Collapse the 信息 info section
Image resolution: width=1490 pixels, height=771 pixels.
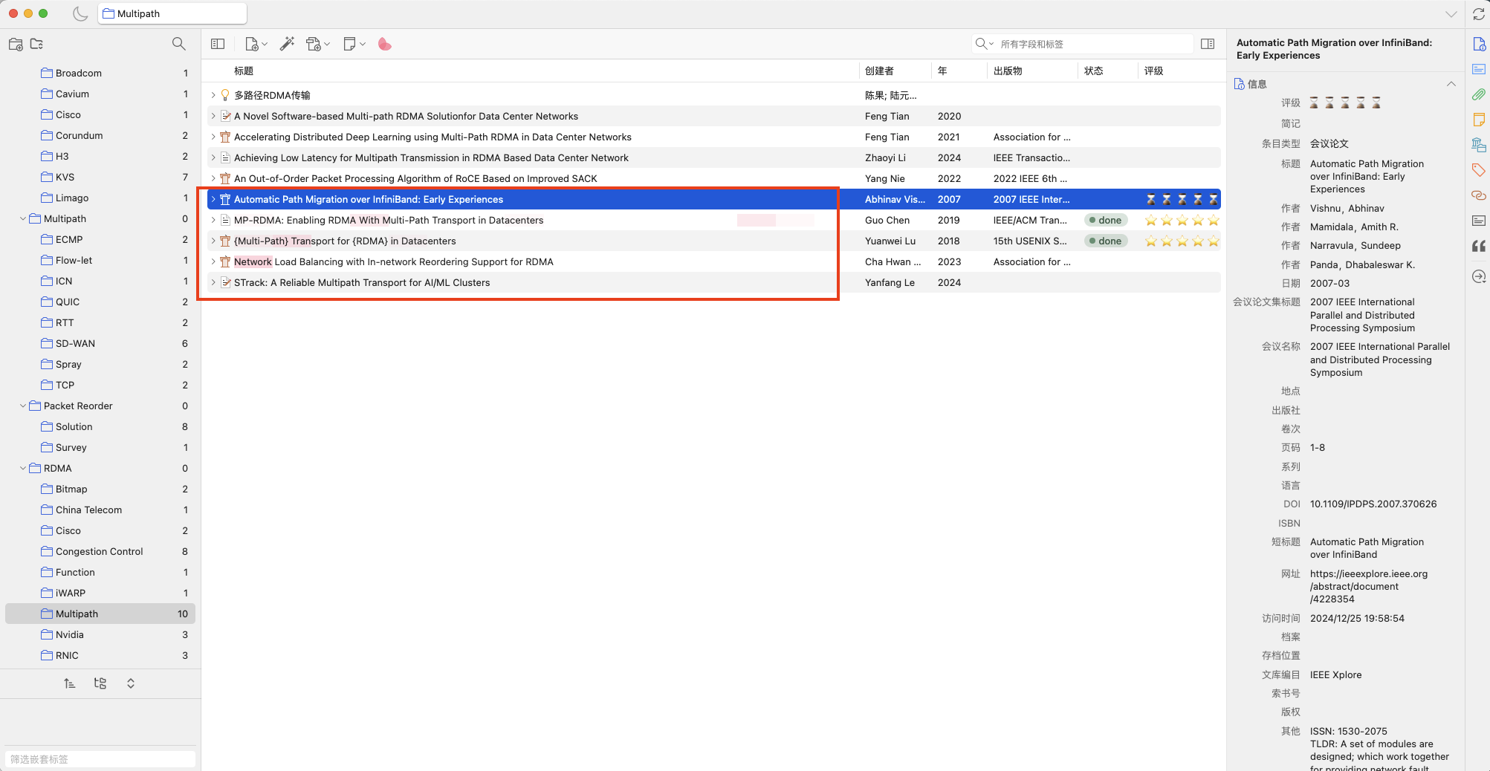tap(1451, 84)
